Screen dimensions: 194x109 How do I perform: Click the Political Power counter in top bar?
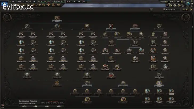pos(12,2)
